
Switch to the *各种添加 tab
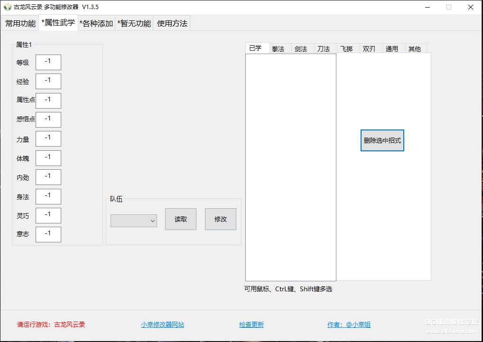[x=96, y=24]
